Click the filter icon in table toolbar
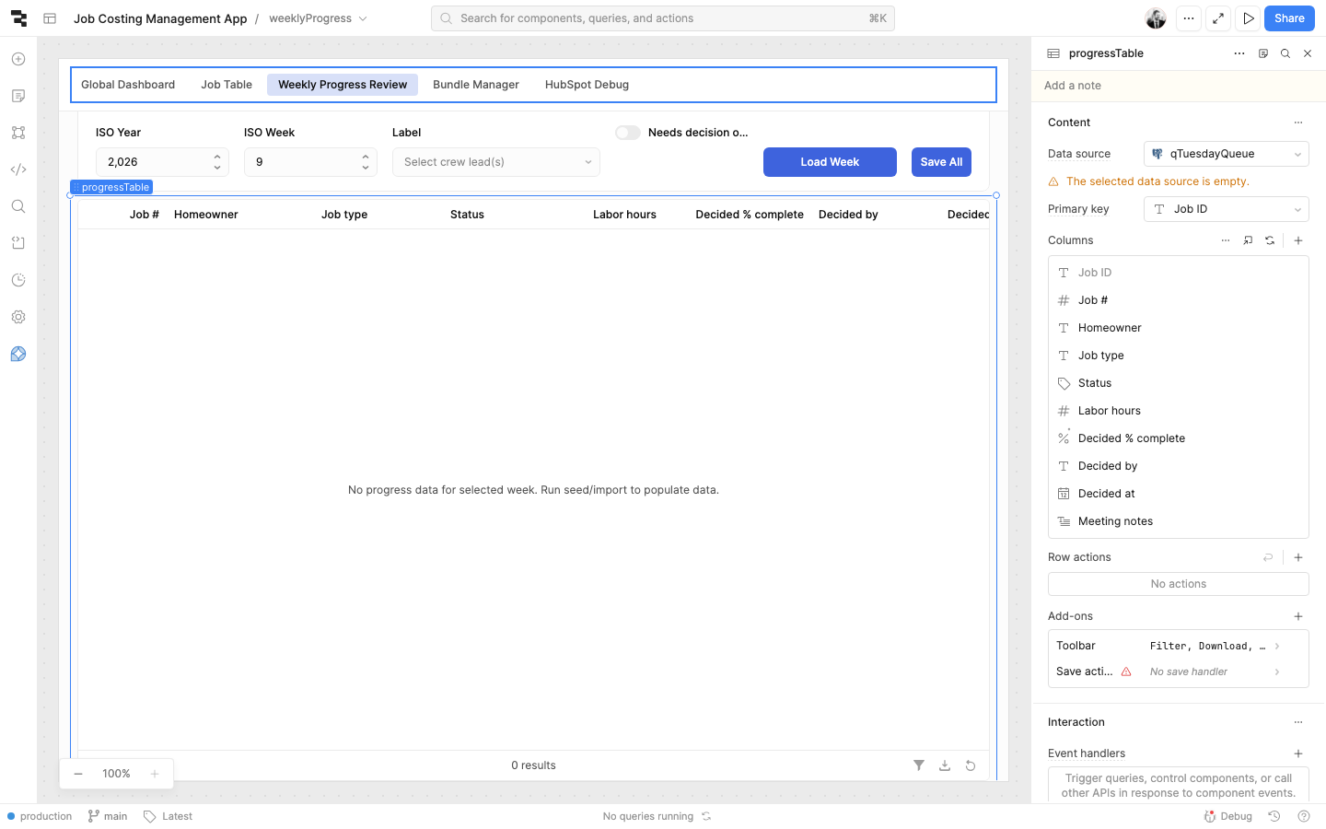 coord(918,765)
